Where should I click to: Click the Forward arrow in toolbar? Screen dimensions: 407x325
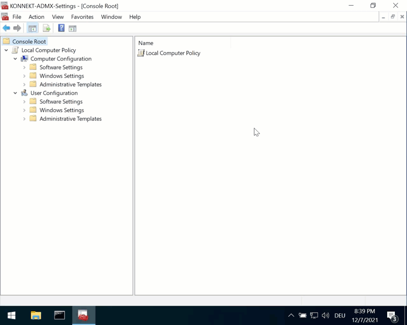[x=17, y=28]
